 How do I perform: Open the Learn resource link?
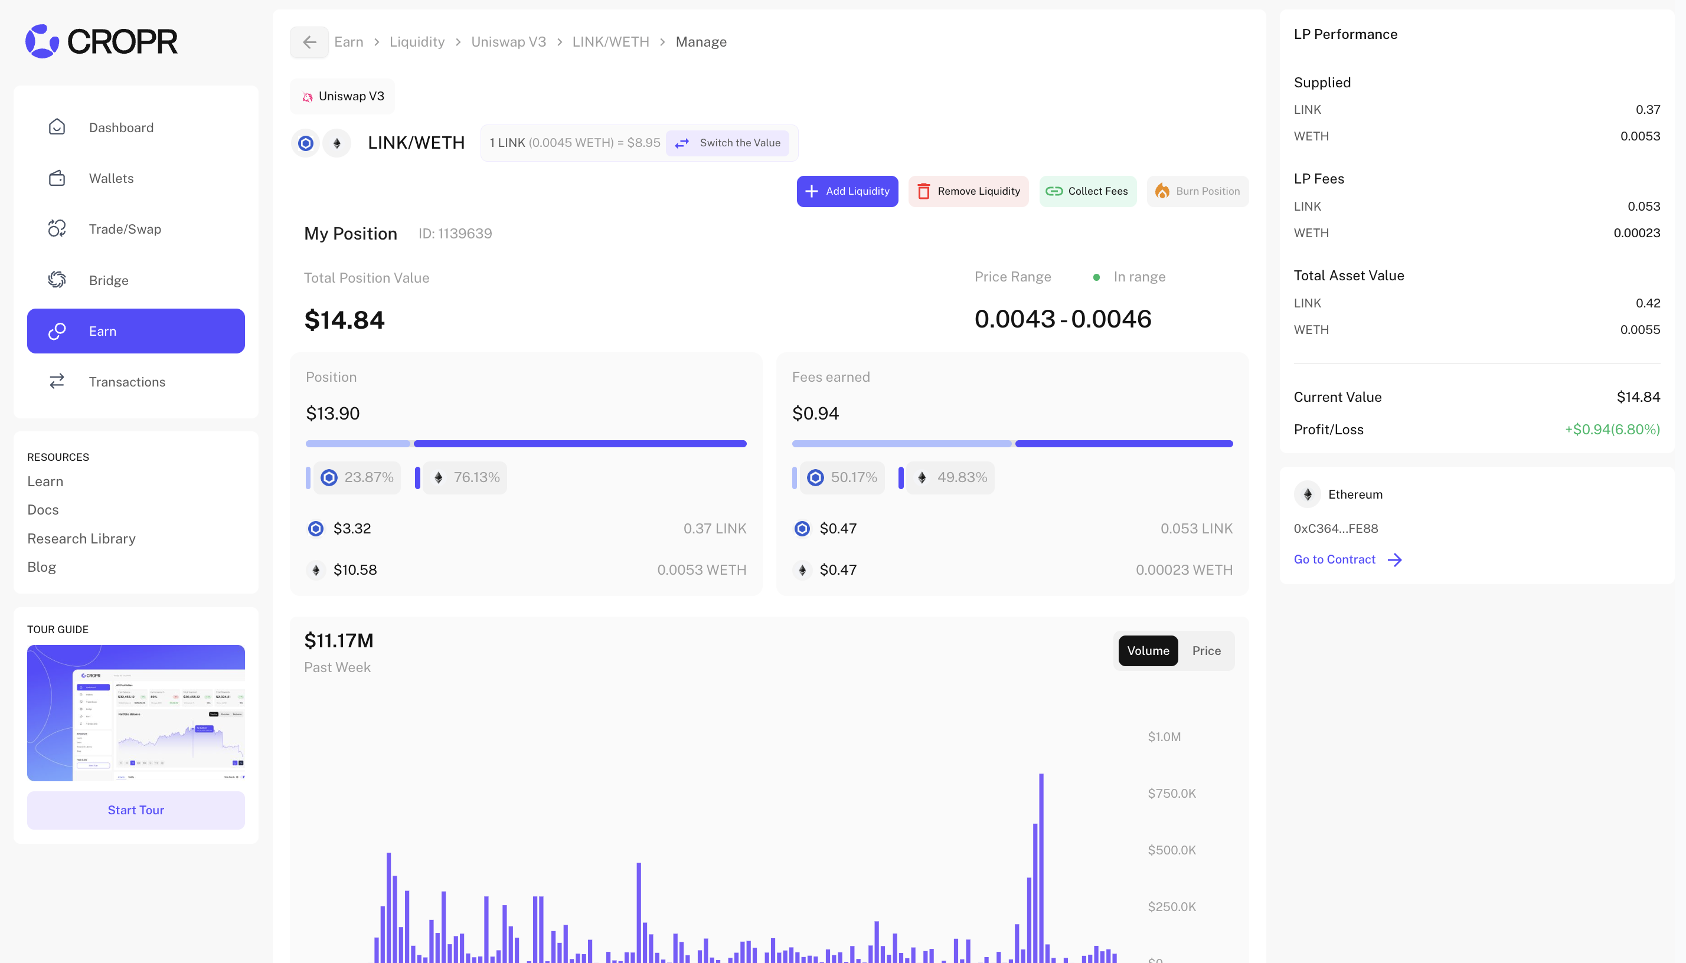[x=45, y=481]
